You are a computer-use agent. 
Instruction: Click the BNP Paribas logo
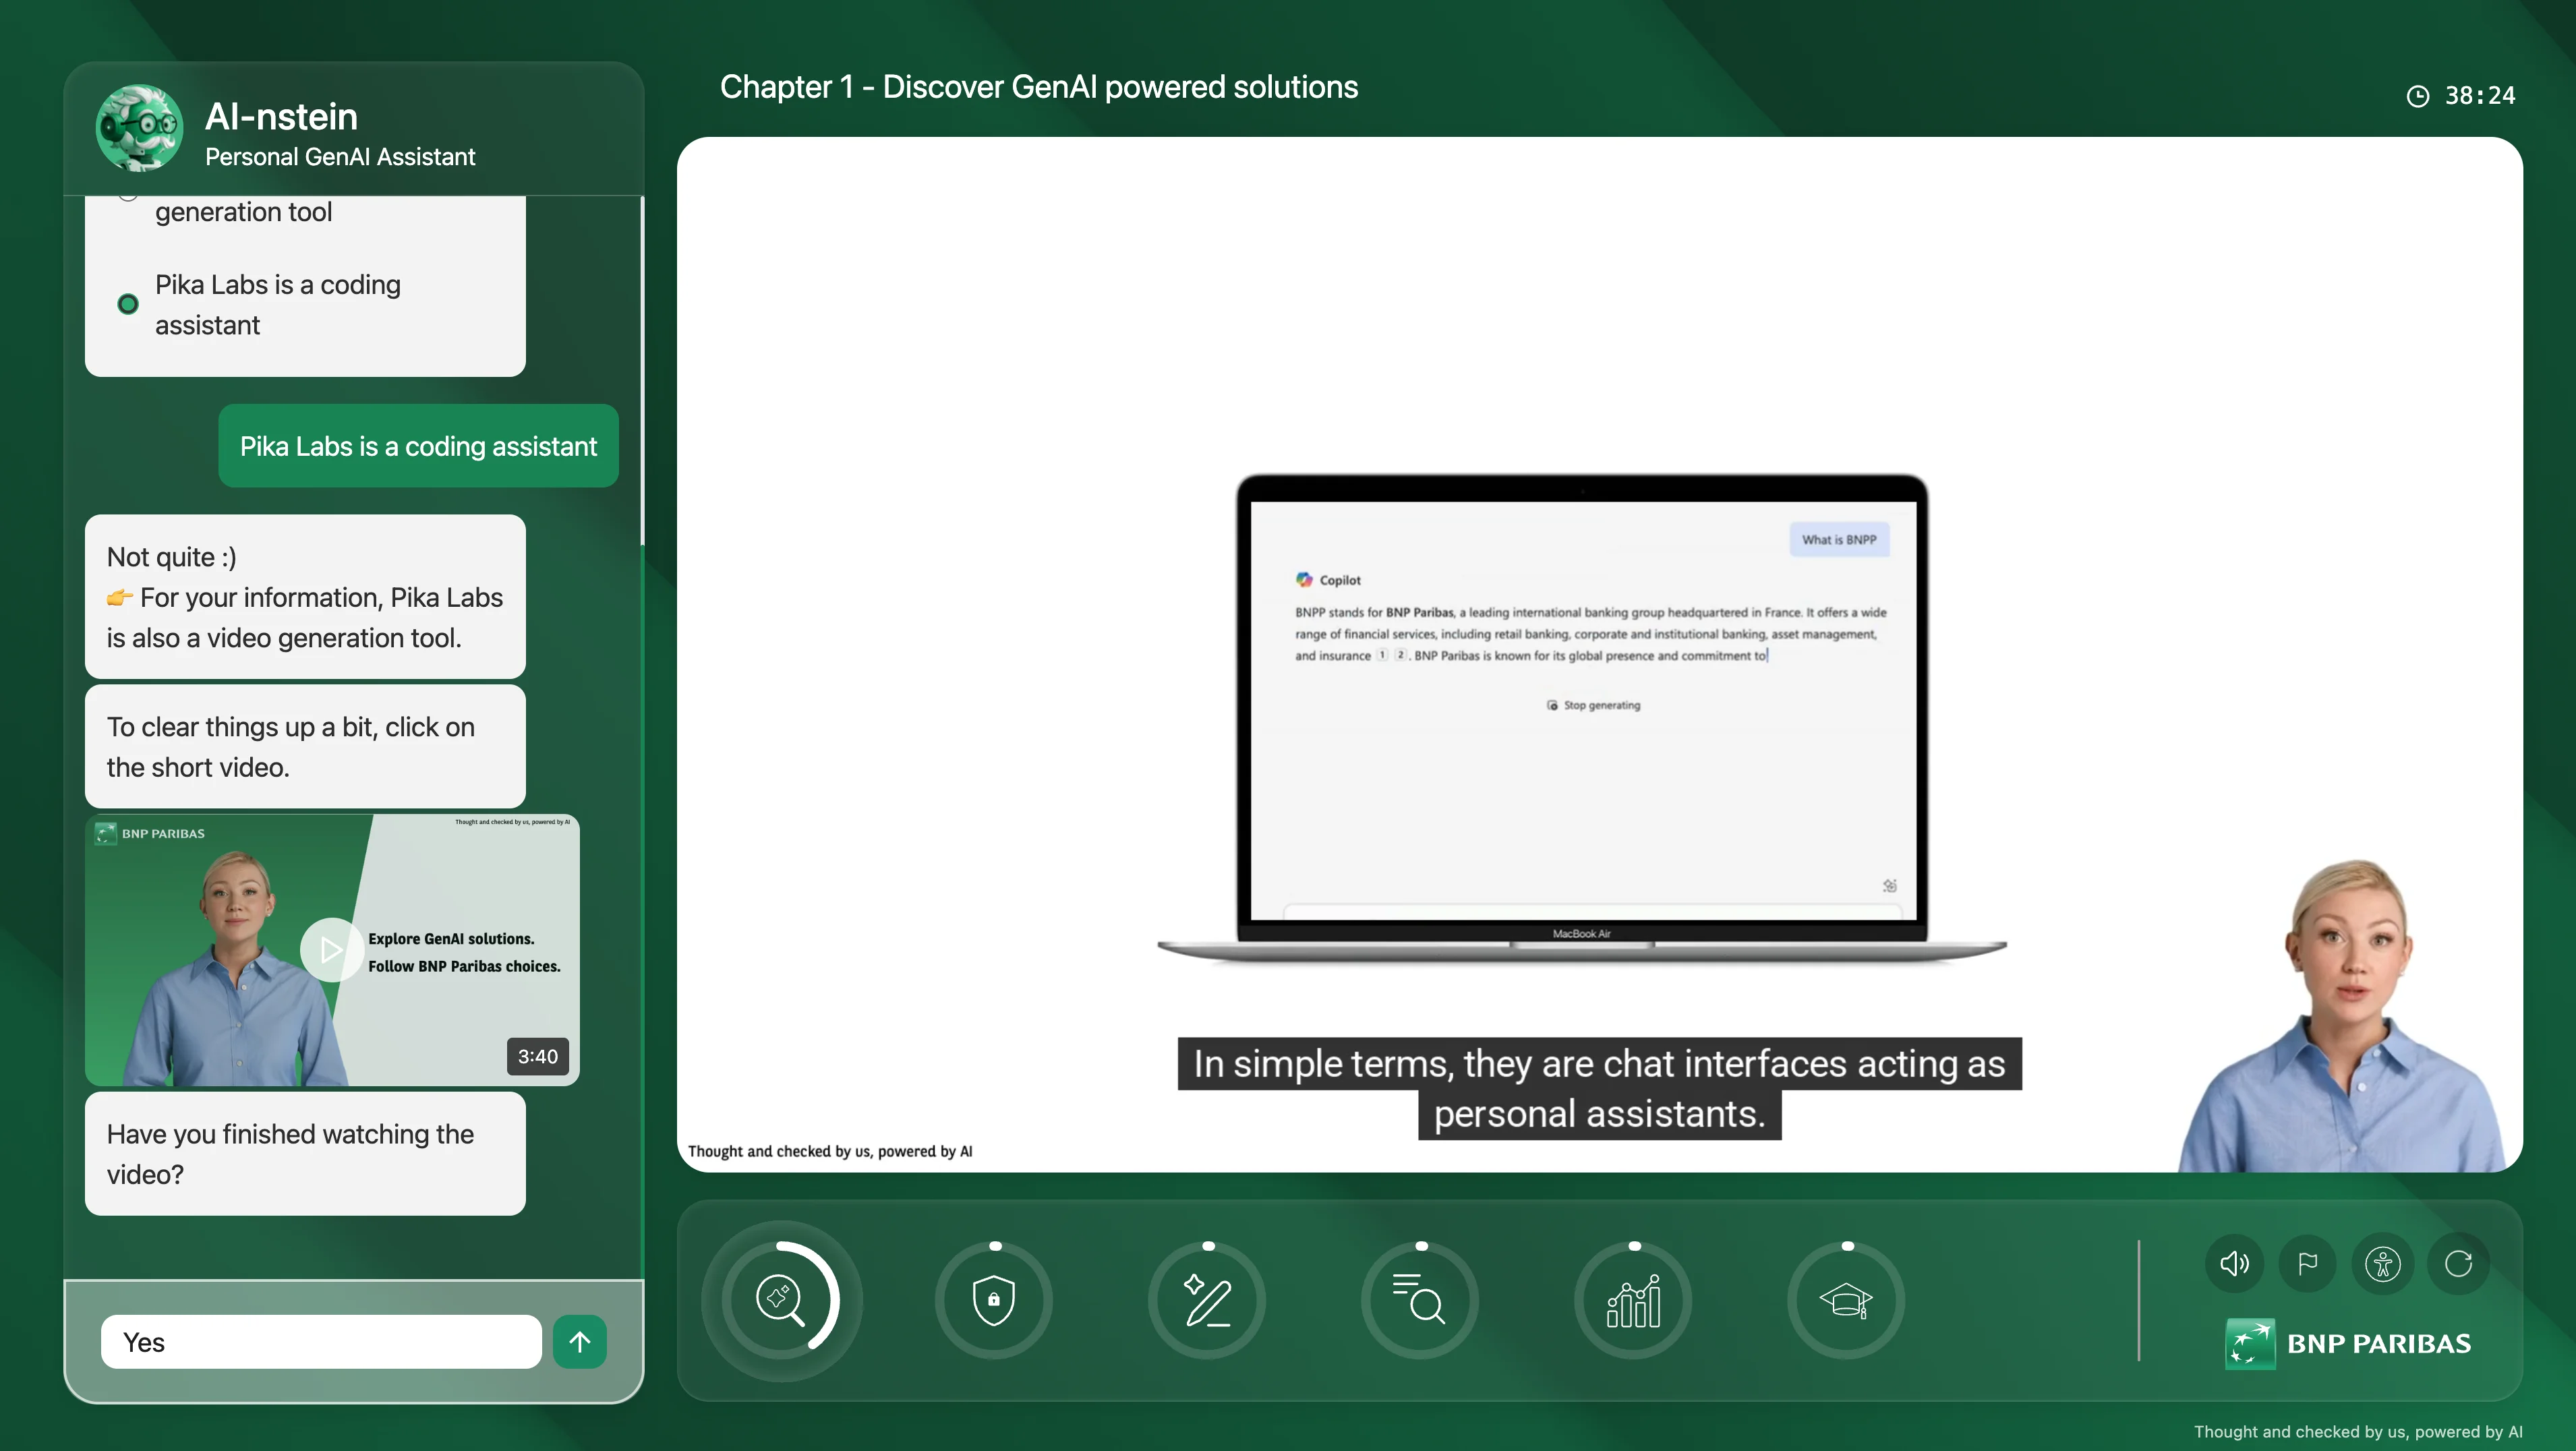(x=2348, y=1343)
